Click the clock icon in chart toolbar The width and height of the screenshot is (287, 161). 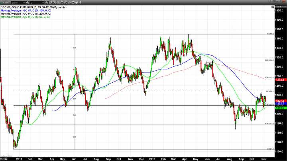click(46, 2)
